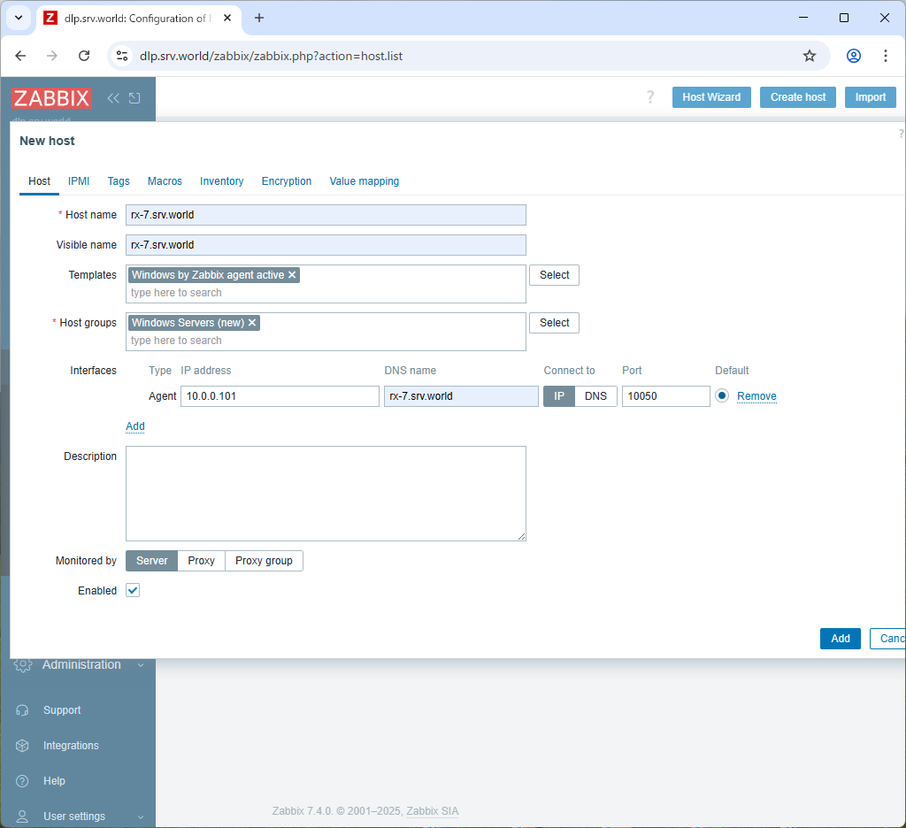
Task: Collapse the Zabbix sidebar with double-chevron icon
Action: tap(113, 97)
